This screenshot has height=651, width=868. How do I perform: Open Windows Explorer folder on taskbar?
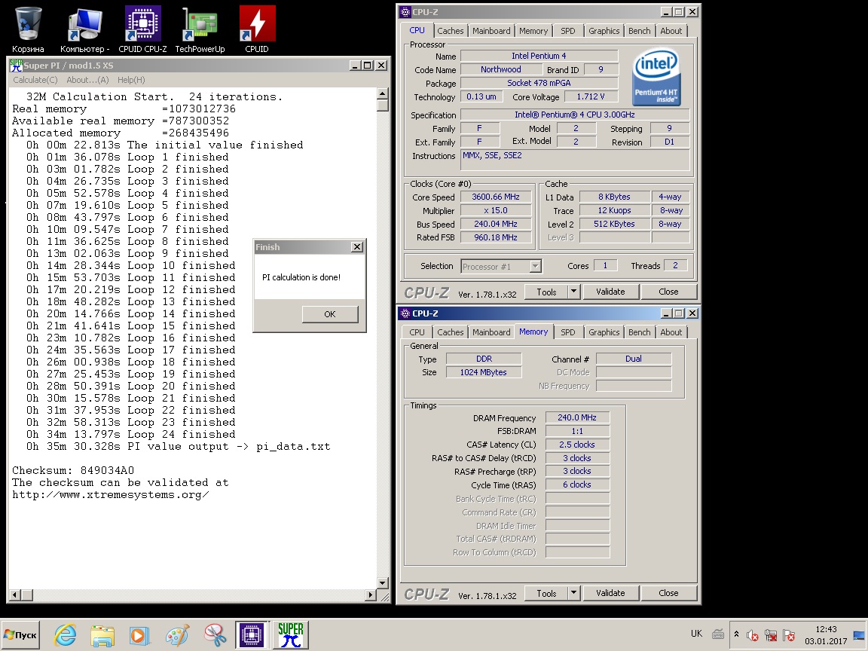pyautogui.click(x=102, y=635)
